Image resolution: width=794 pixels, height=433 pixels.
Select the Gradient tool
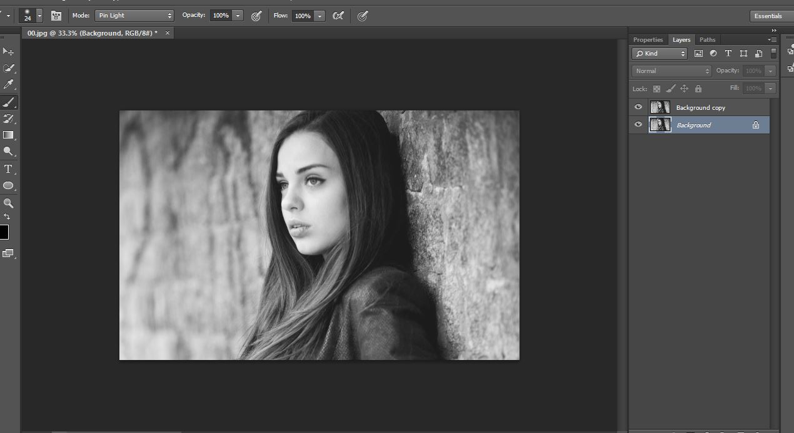coord(8,135)
